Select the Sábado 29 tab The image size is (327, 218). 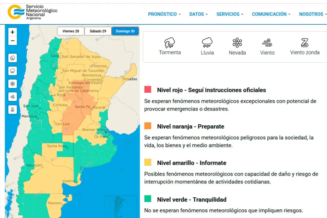(98, 31)
